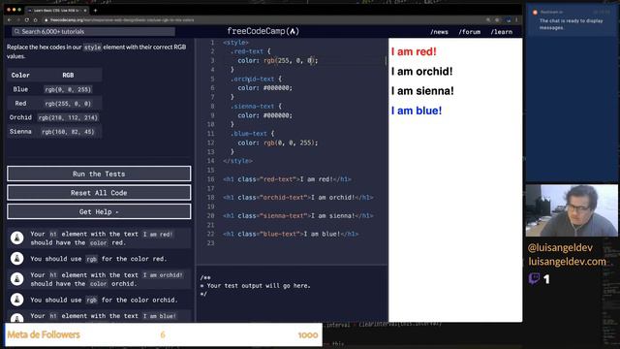Click the 'Your test output will go here' console text
This screenshot has width=620, height=349.
click(259, 286)
